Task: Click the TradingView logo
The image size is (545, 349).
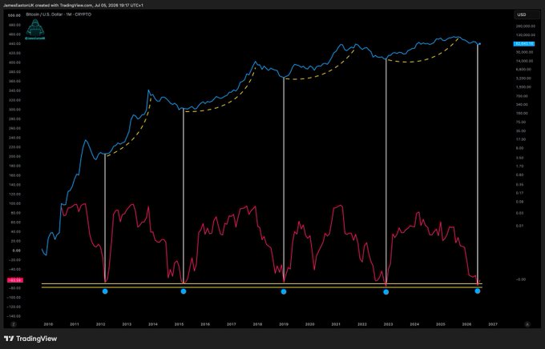Action: (30, 339)
